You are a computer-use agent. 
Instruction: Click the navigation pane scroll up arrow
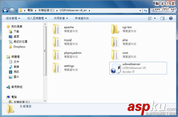(45, 24)
